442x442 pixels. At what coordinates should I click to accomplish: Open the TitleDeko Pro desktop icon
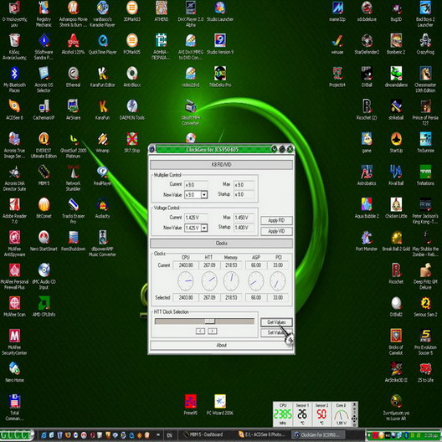coord(220,77)
